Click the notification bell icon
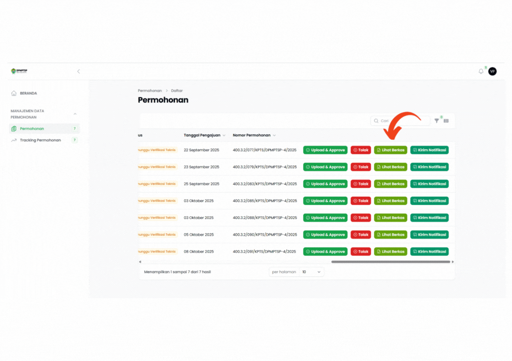 pyautogui.click(x=481, y=71)
